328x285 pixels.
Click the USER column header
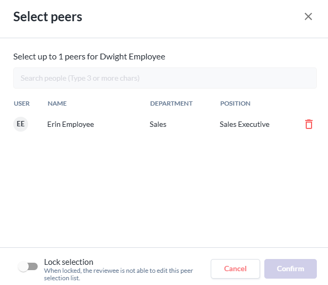pos(22,103)
